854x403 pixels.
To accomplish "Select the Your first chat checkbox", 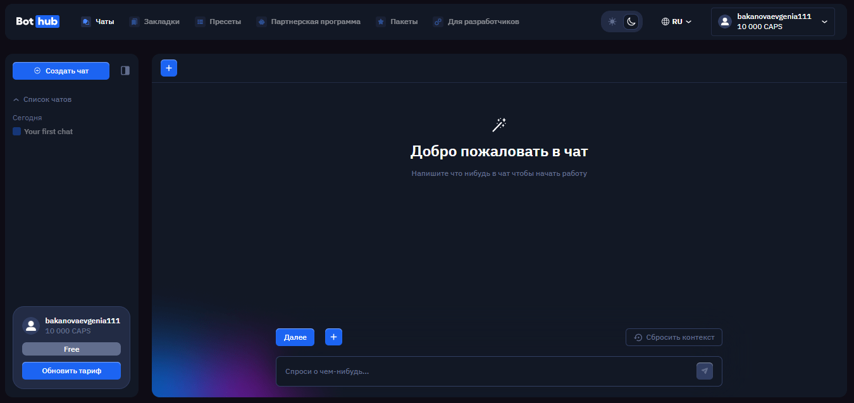I will pos(17,132).
